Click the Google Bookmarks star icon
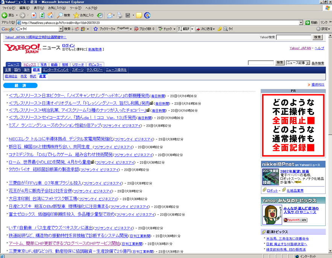The image size is (332, 258). click(96, 29)
